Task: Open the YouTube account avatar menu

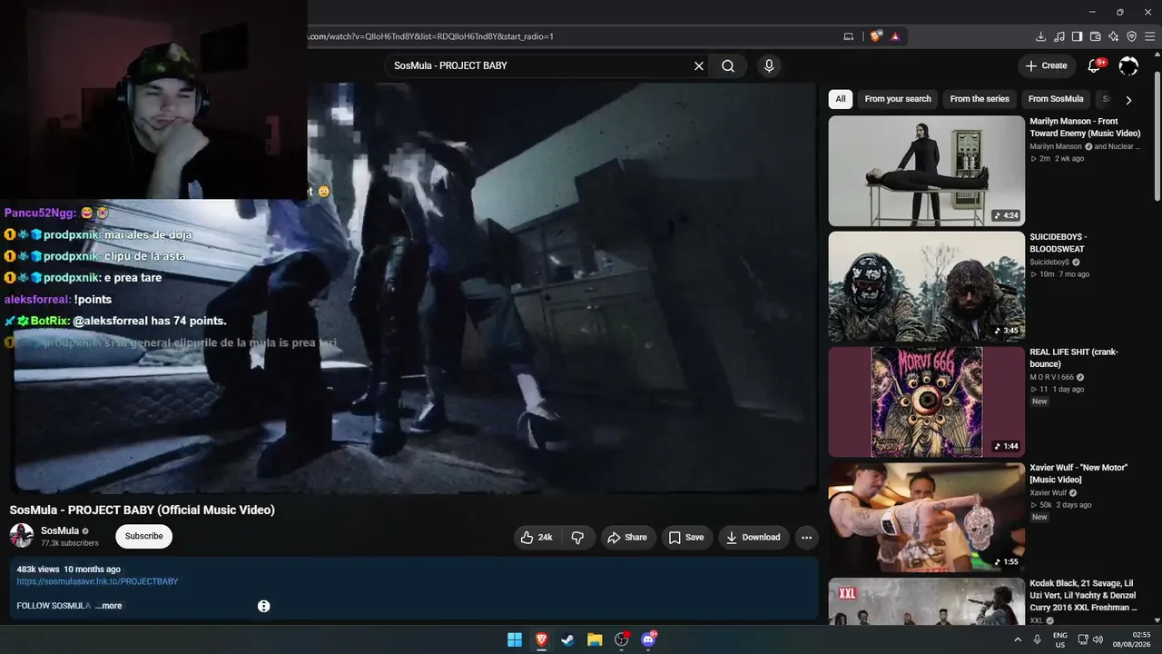Action: [1128, 66]
